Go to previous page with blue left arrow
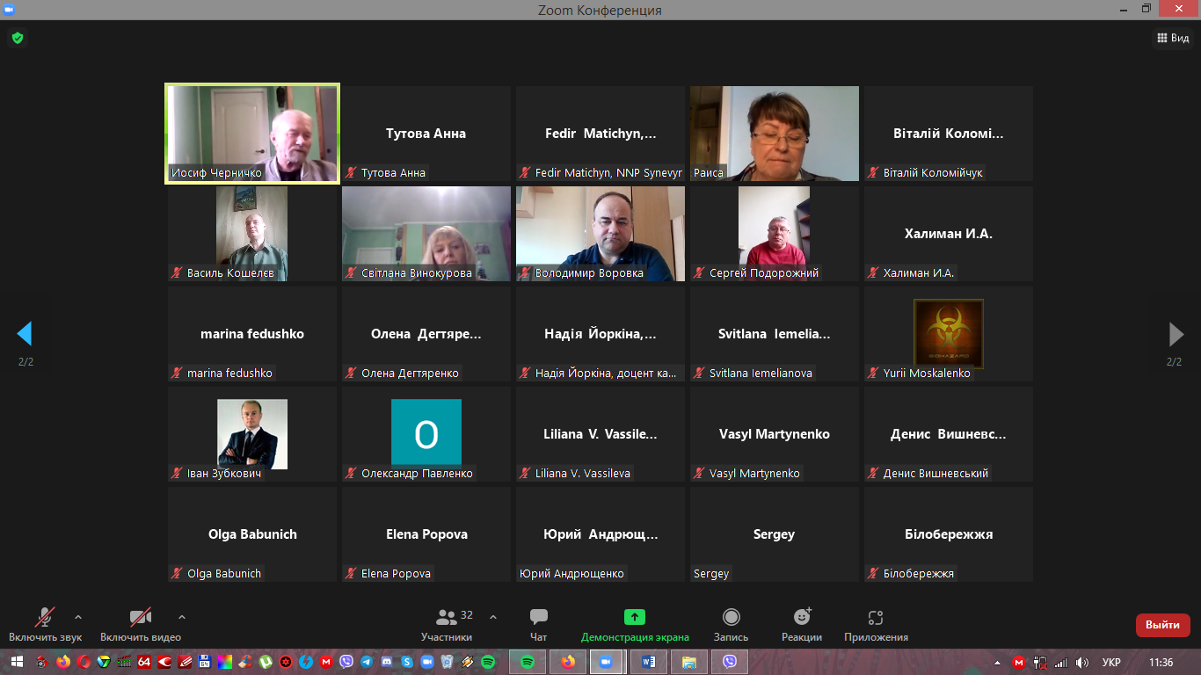This screenshot has width=1201, height=675. 25,334
